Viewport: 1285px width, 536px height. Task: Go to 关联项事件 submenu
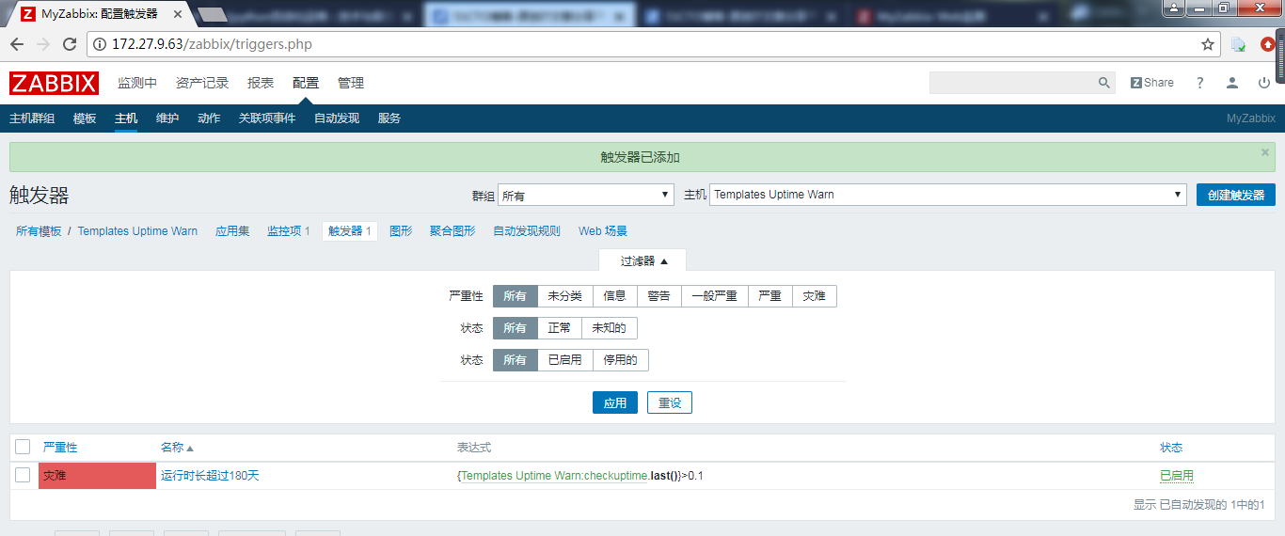pyautogui.click(x=267, y=118)
